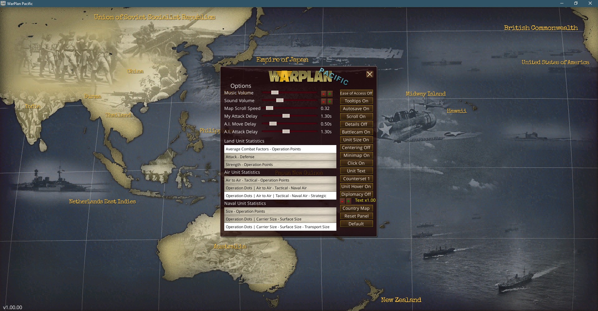
Task: Select Size - Operation Points naval statistics
Action: pyautogui.click(x=280, y=211)
